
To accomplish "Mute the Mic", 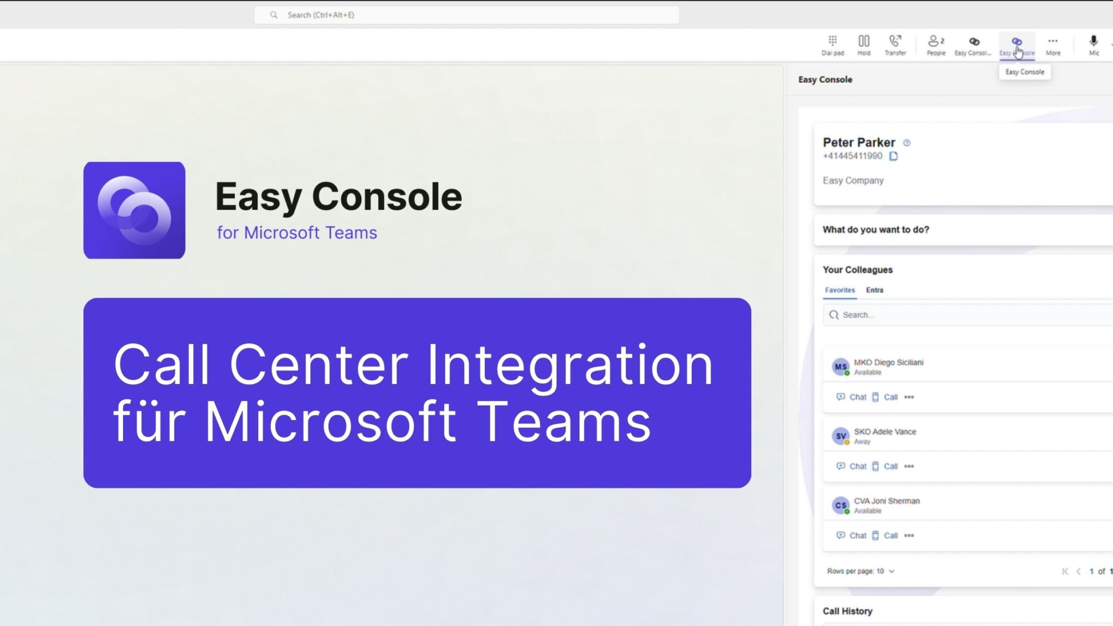I will point(1092,45).
